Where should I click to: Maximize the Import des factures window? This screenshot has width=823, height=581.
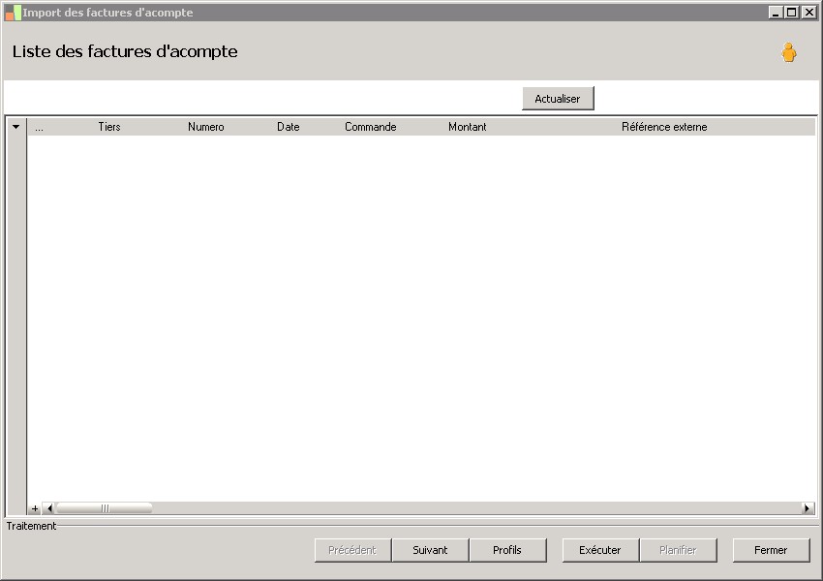(792, 12)
